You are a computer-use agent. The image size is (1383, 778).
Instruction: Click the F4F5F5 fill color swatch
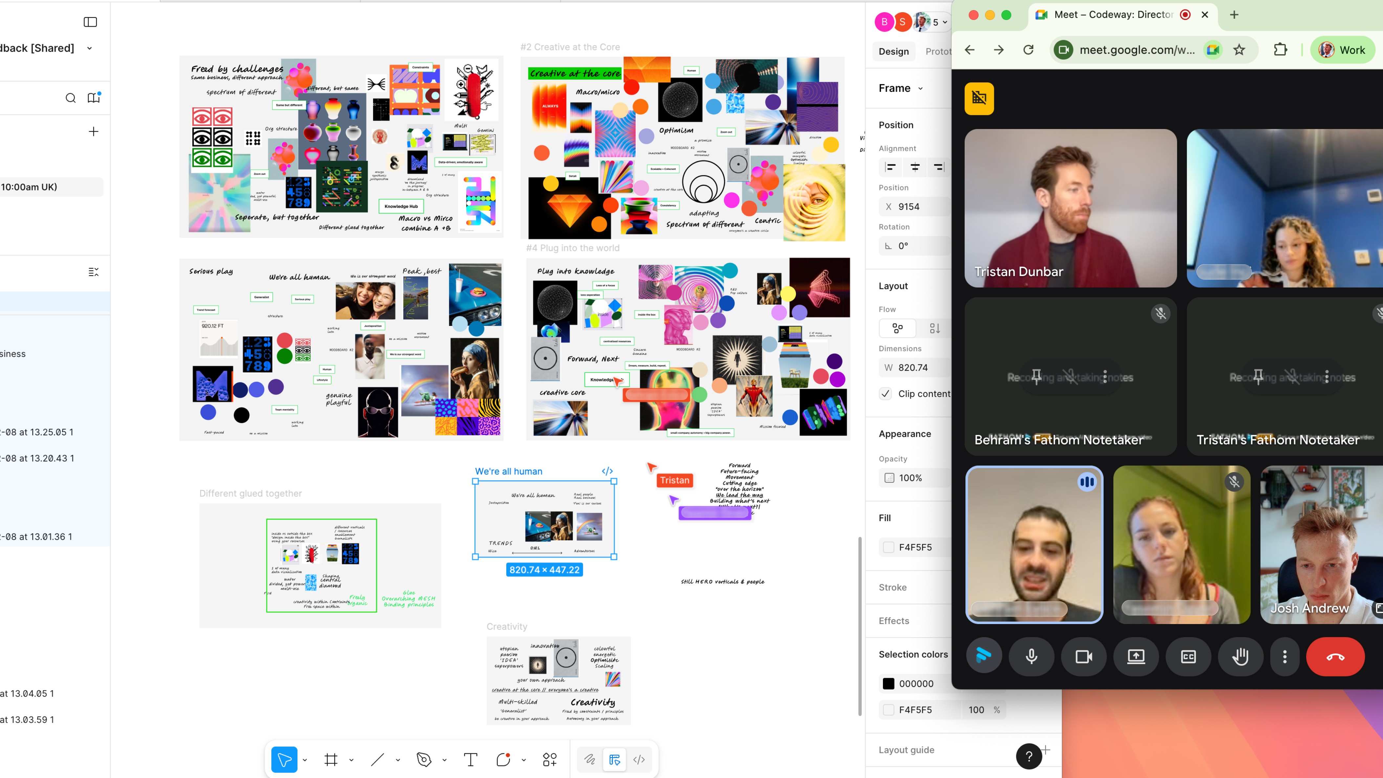pyautogui.click(x=889, y=547)
